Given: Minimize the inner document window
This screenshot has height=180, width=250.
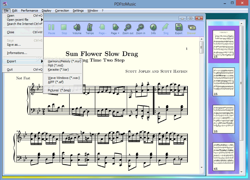Looking at the screenshot, I should [x=182, y=18].
